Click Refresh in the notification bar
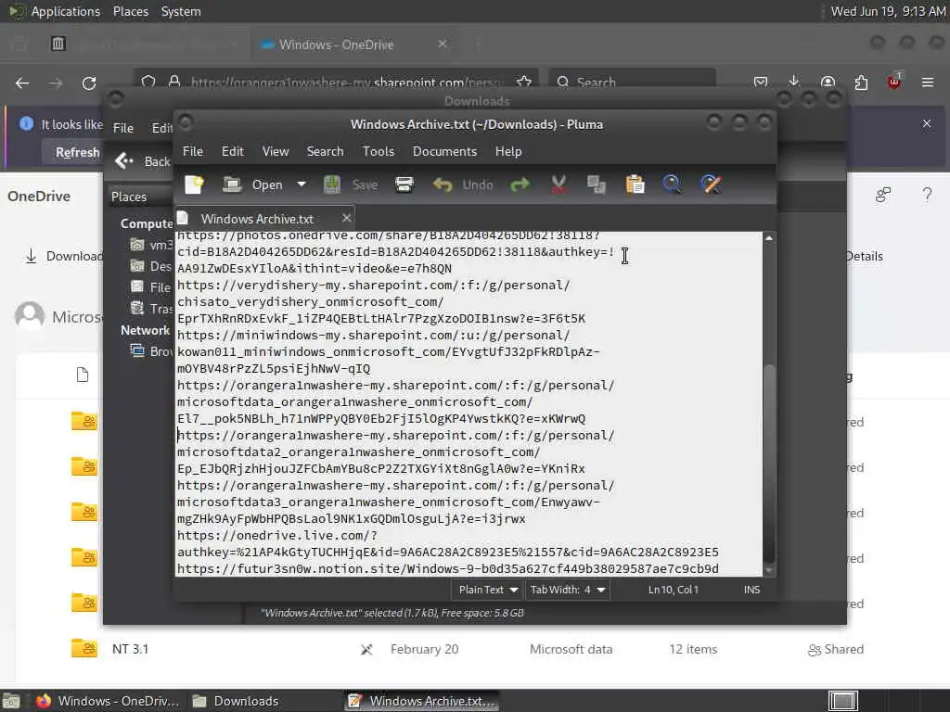 pos(77,153)
